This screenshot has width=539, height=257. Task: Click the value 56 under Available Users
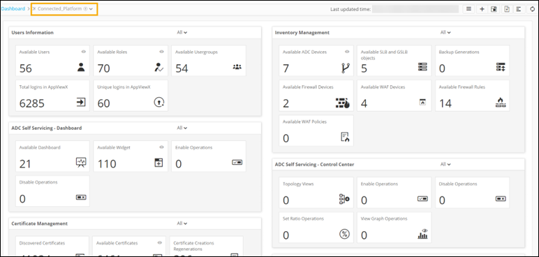click(x=25, y=68)
